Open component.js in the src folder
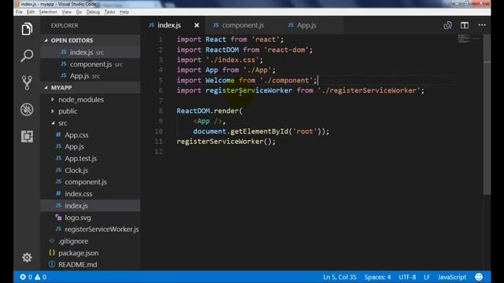 pos(91,182)
